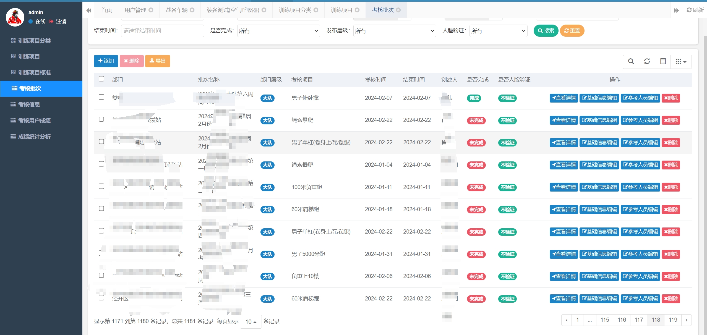Click the 导出 export button
707x335 pixels.
[158, 61]
